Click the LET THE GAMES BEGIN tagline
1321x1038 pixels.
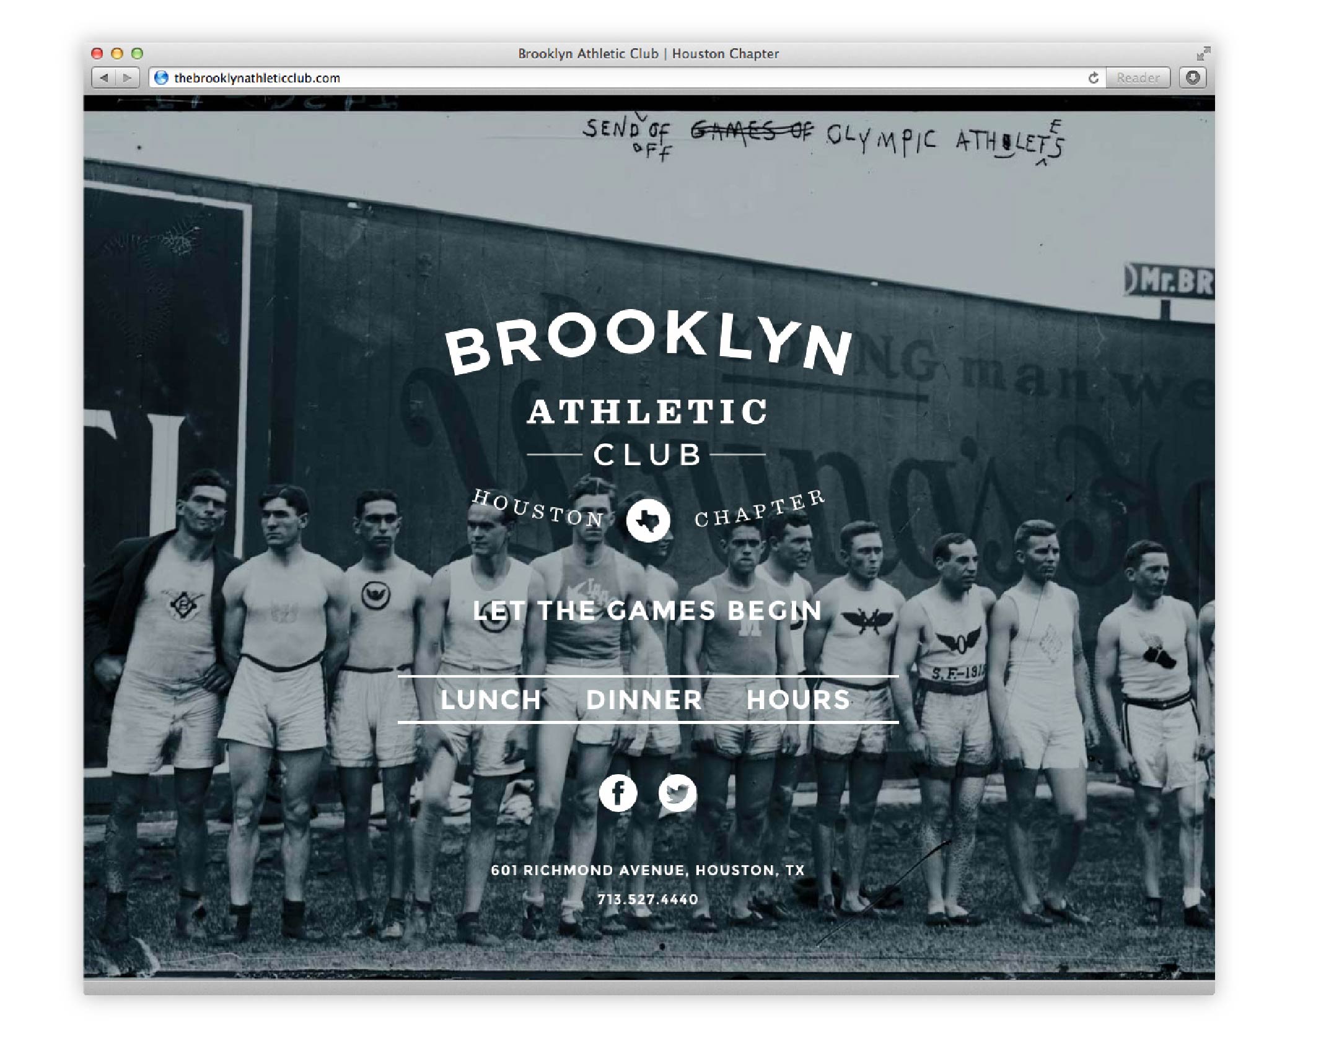click(x=647, y=611)
